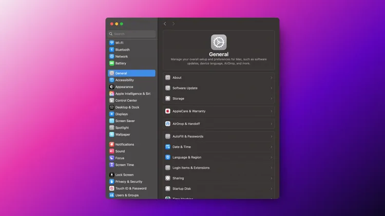Click the AirDrop & Handoff icon
This screenshot has width=385, height=216.
tap(168, 124)
